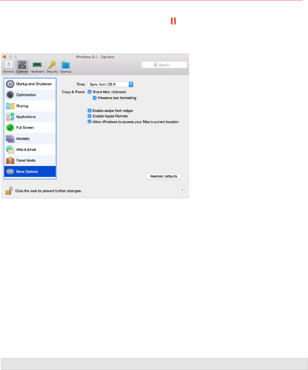This screenshot has height=370, width=308.
Task: Open the Travel Mode pane label
Action: click(26, 160)
